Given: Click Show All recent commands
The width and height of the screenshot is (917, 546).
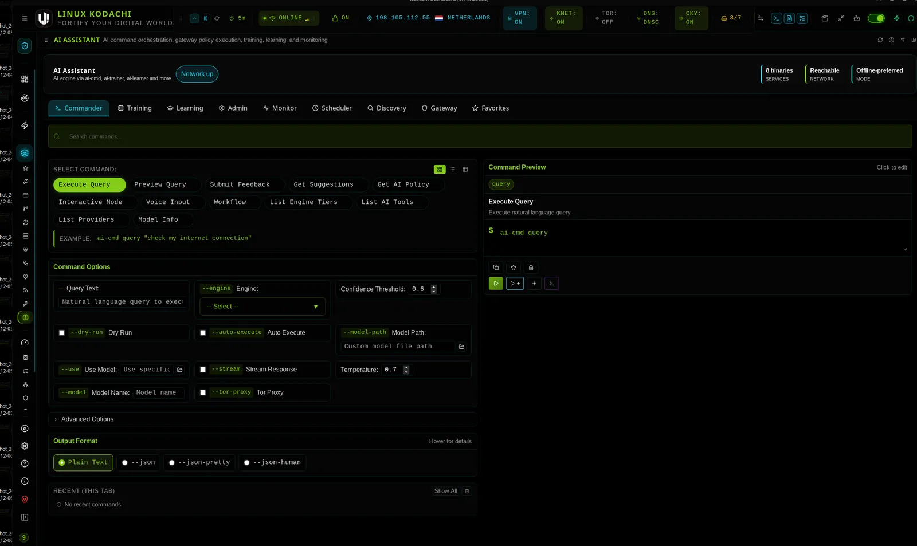Looking at the screenshot, I should (446, 491).
